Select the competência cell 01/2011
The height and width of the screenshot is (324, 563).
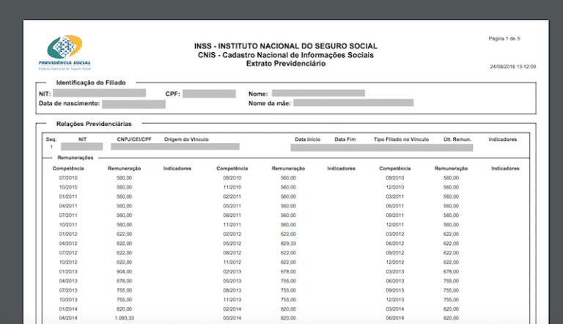68,196
